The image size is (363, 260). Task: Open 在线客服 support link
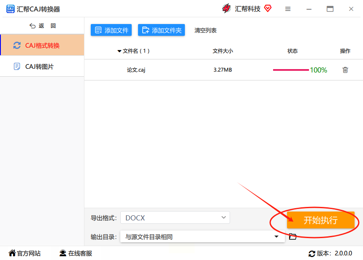pos(76,253)
